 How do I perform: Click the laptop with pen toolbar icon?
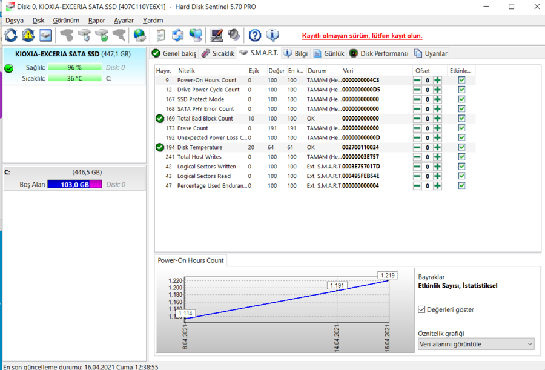[217, 35]
